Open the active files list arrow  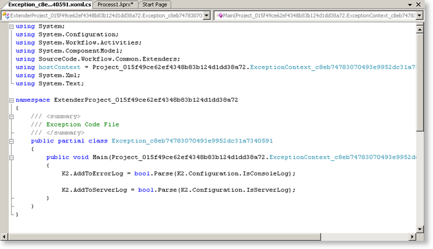[x=410, y=5]
